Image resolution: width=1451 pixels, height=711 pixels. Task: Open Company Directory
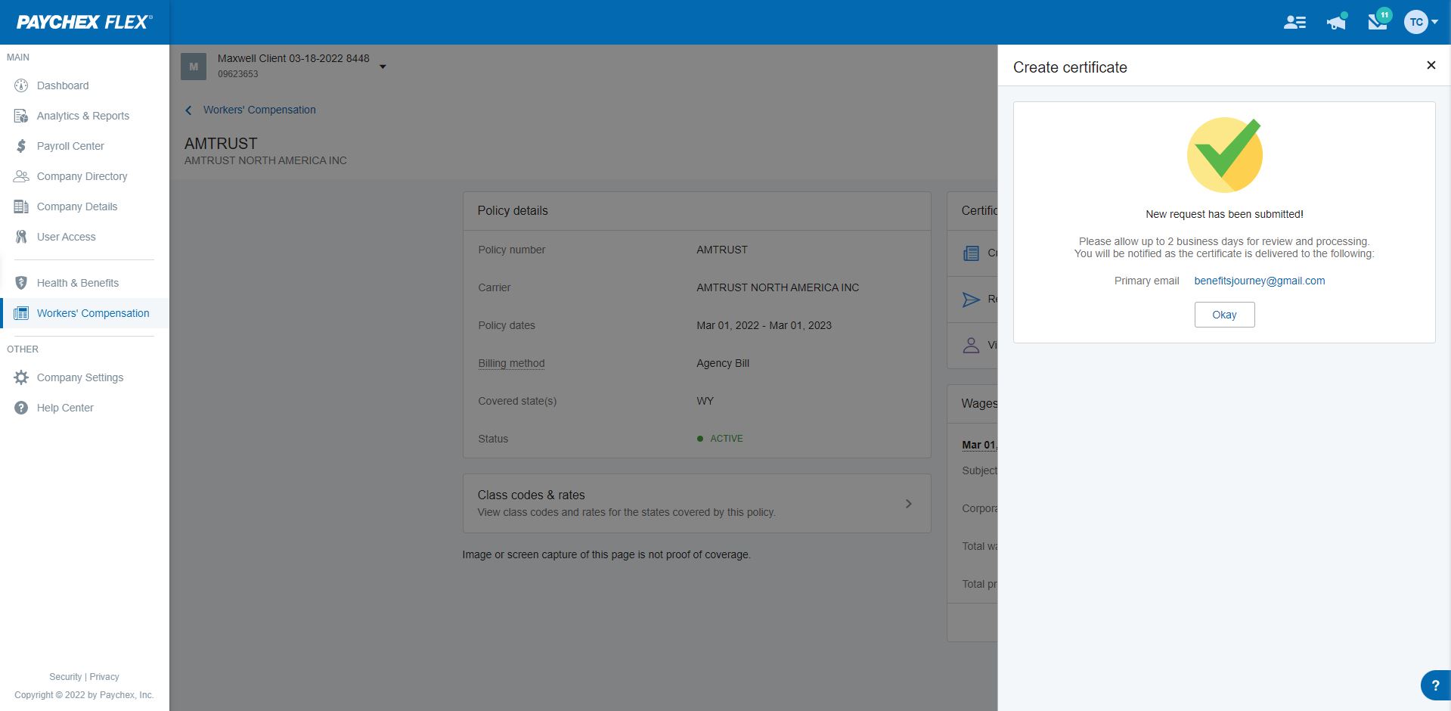82,176
